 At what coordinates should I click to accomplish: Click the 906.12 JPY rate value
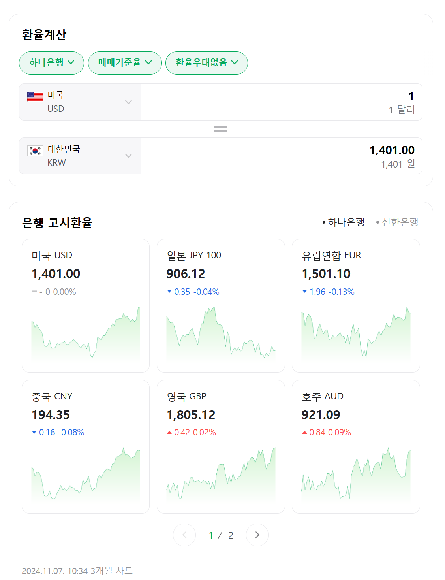[x=186, y=274]
